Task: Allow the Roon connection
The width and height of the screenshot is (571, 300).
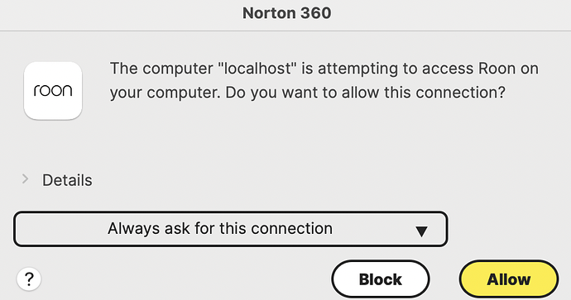Action: [x=509, y=279]
